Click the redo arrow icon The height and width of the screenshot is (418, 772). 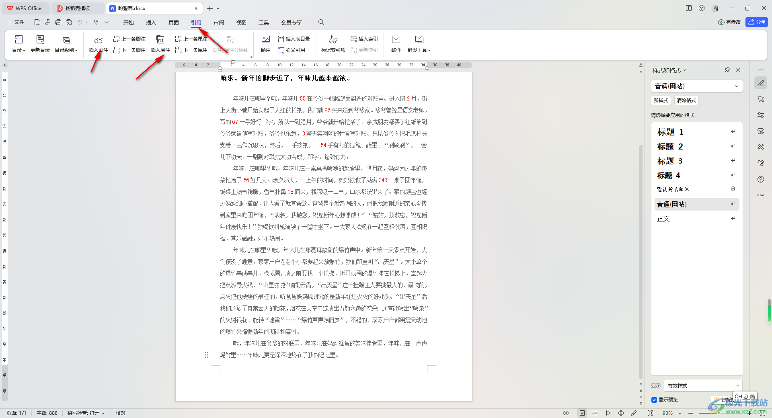tap(96, 22)
